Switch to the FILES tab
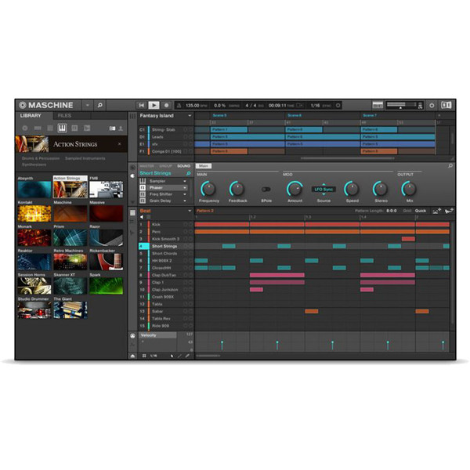The image size is (470, 470). click(64, 116)
